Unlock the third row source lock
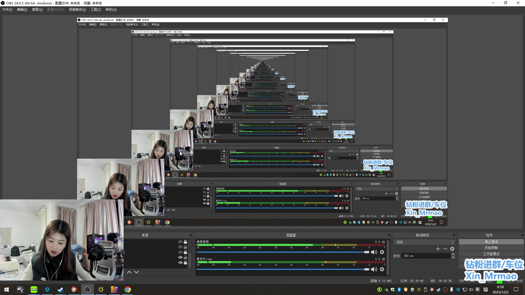This screenshot has width=525, height=295. [x=185, y=252]
